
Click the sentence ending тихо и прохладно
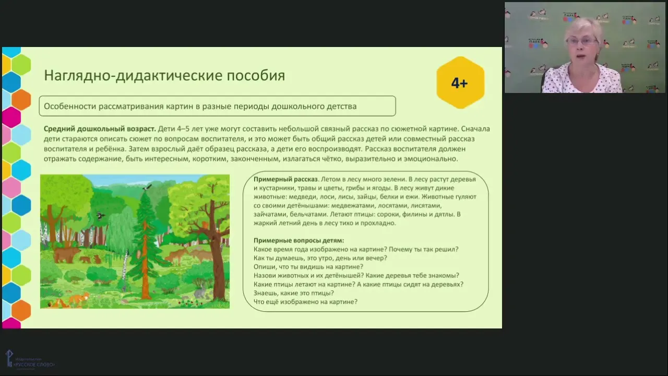coord(325,223)
